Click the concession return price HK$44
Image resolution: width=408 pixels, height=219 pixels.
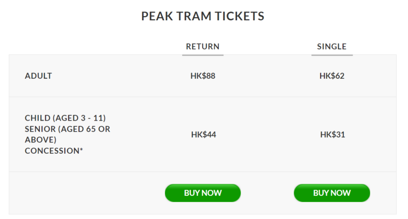203,135
